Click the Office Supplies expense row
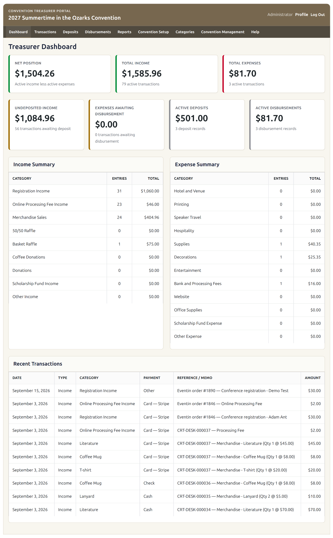 (247, 310)
